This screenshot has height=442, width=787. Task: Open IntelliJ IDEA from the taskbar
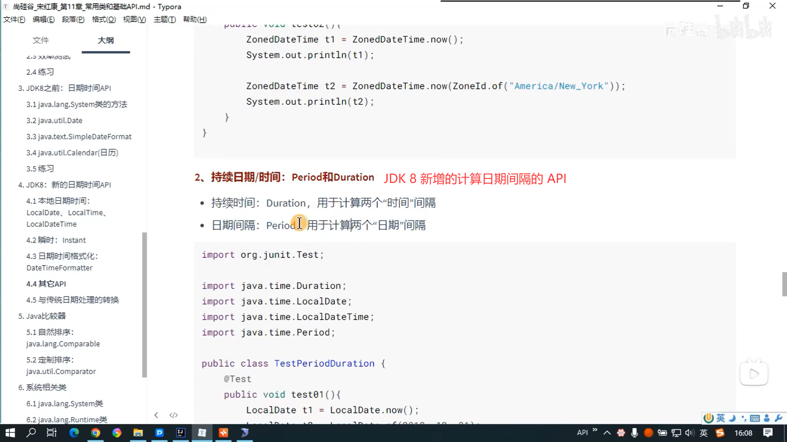tap(180, 433)
